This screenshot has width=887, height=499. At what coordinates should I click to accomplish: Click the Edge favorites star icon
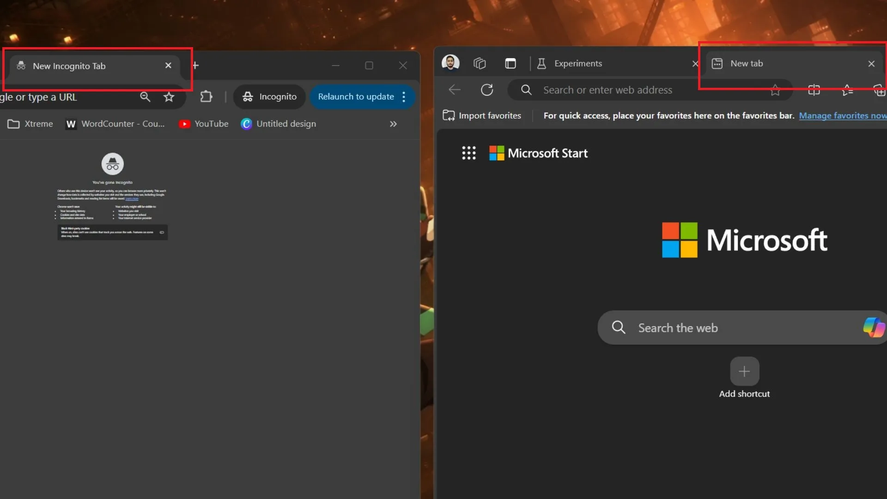point(776,90)
